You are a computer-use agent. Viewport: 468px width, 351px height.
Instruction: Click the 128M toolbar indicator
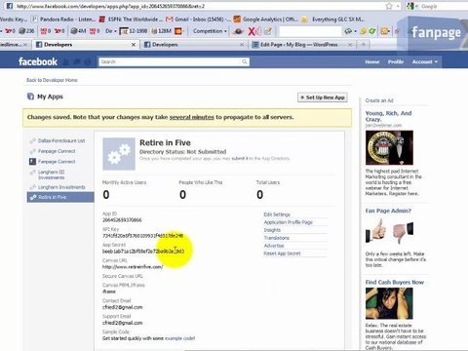(x=161, y=31)
